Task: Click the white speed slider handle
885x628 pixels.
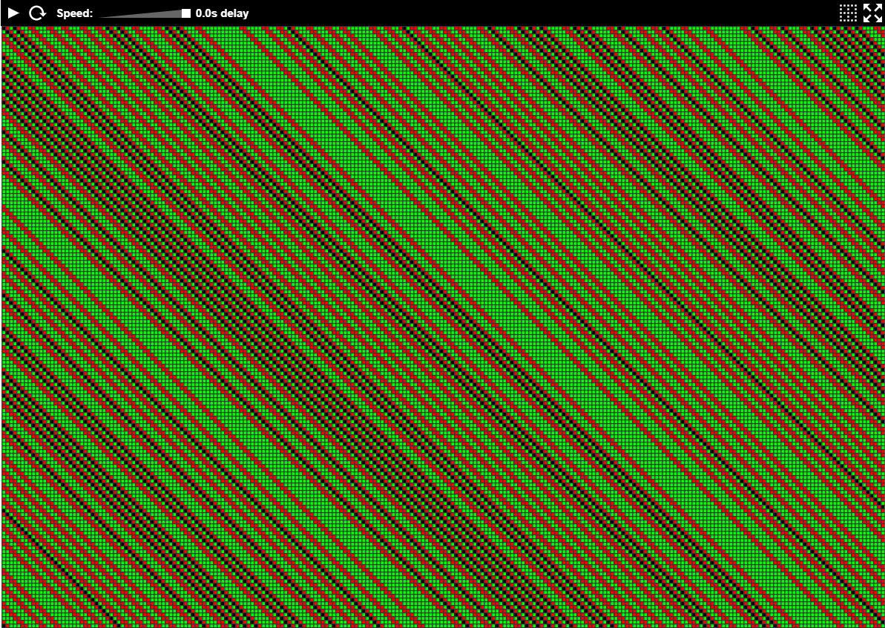Action: pos(186,13)
